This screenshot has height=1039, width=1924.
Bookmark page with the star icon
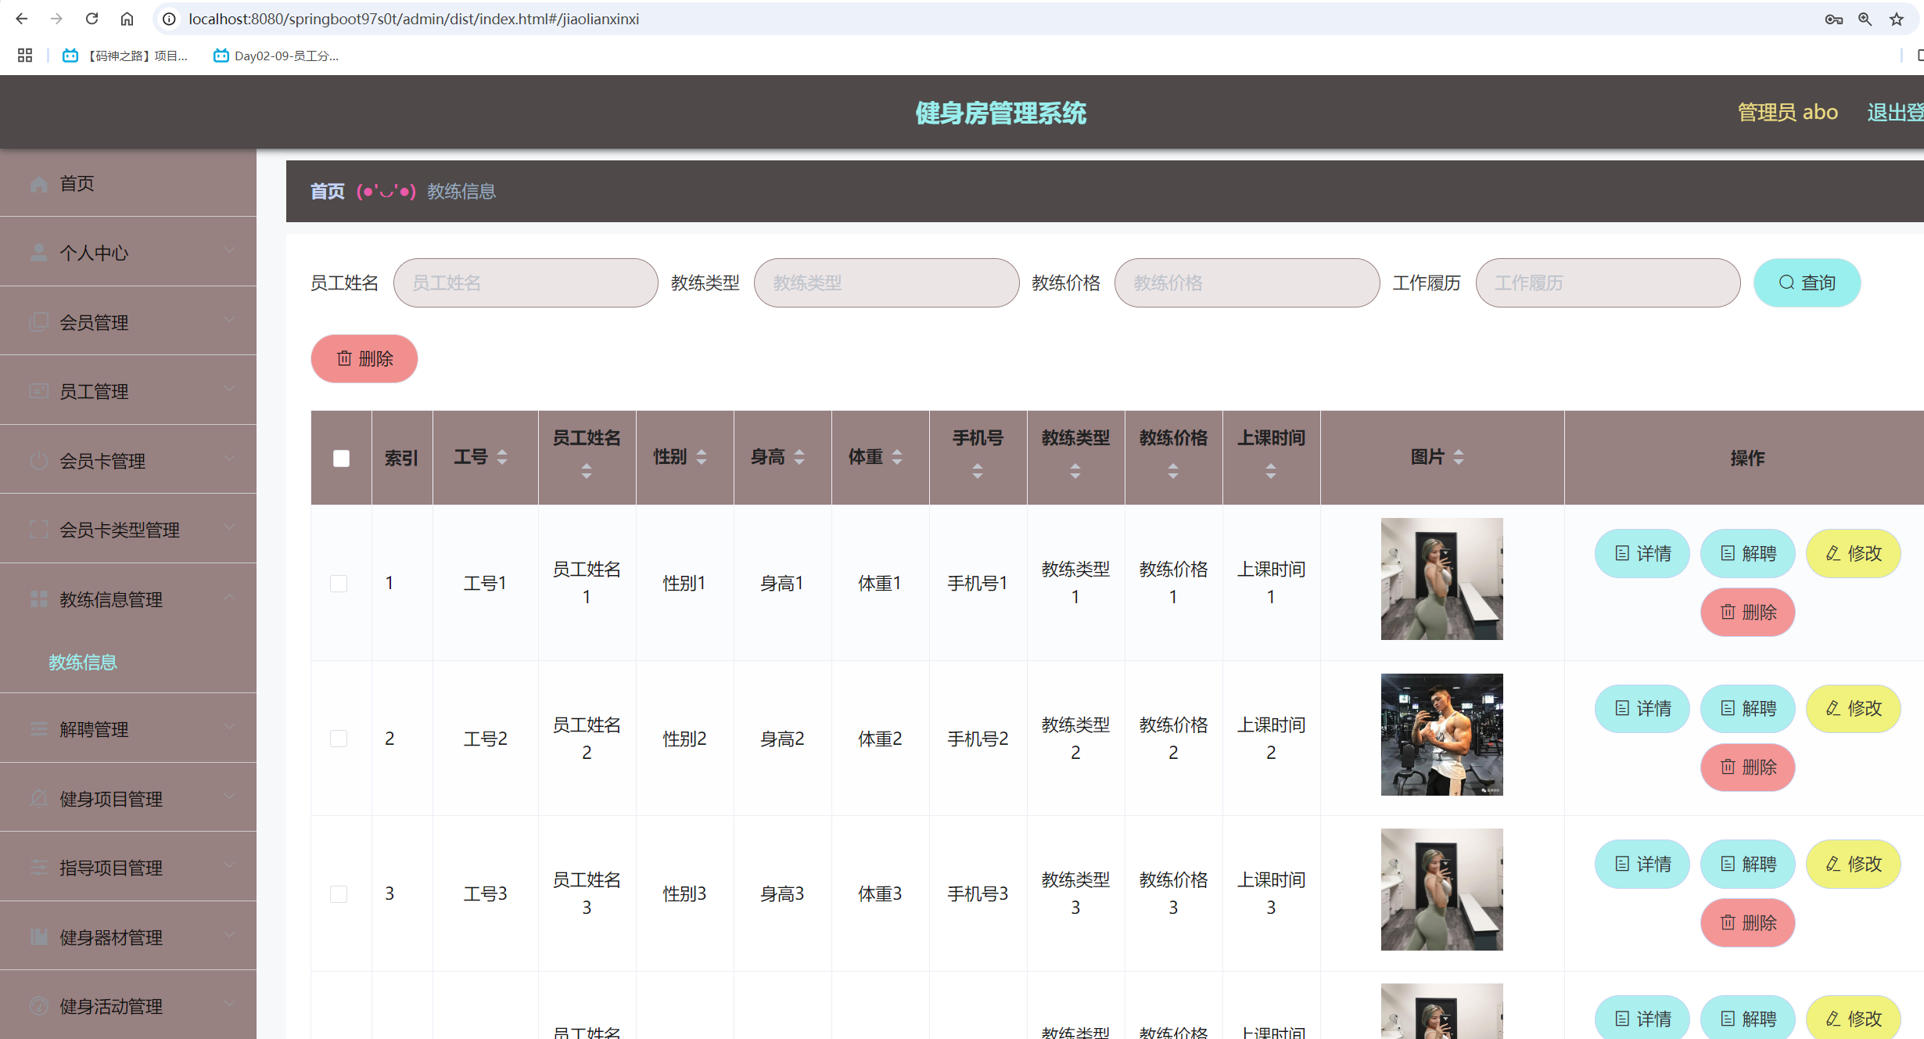pos(1897,19)
